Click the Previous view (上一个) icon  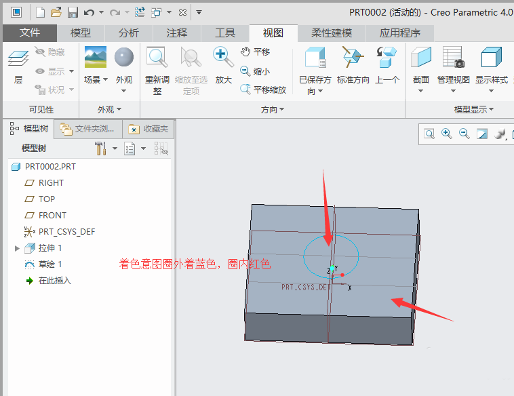click(x=387, y=58)
